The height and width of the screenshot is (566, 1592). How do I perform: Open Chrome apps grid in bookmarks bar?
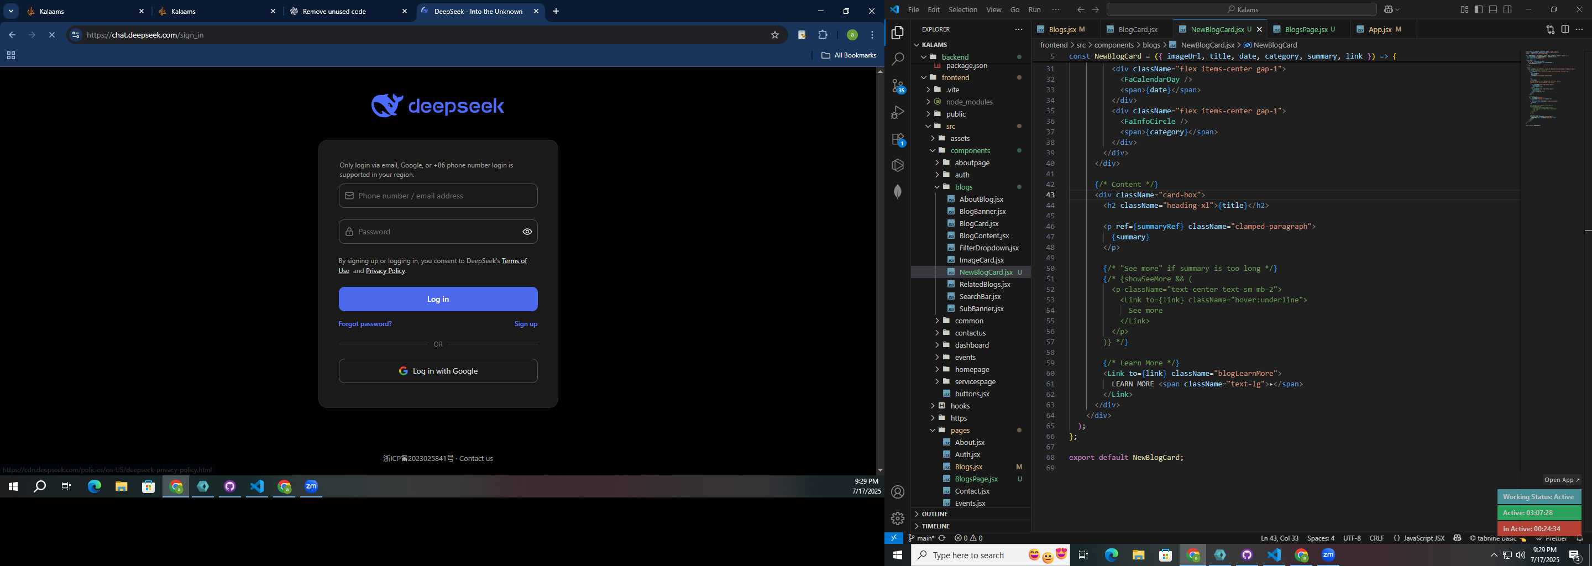[x=11, y=56]
